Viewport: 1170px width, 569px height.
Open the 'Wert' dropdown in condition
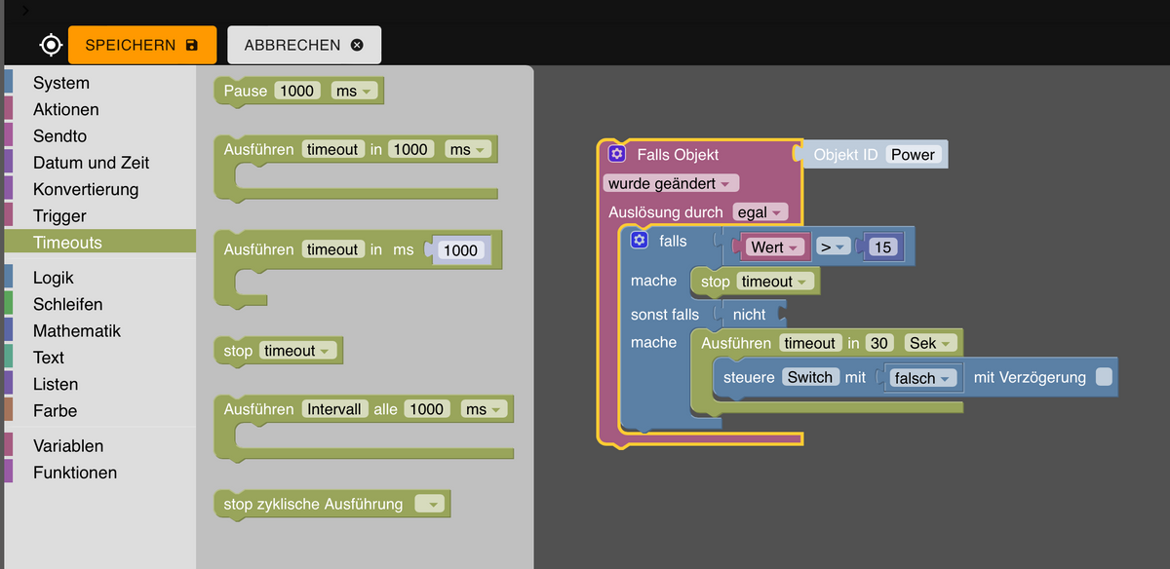coord(776,247)
